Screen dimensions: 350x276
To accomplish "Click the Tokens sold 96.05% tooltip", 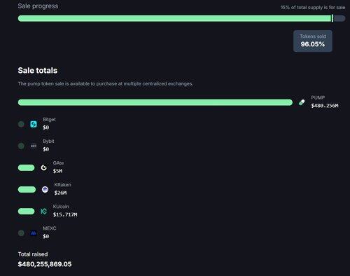I will (x=313, y=41).
